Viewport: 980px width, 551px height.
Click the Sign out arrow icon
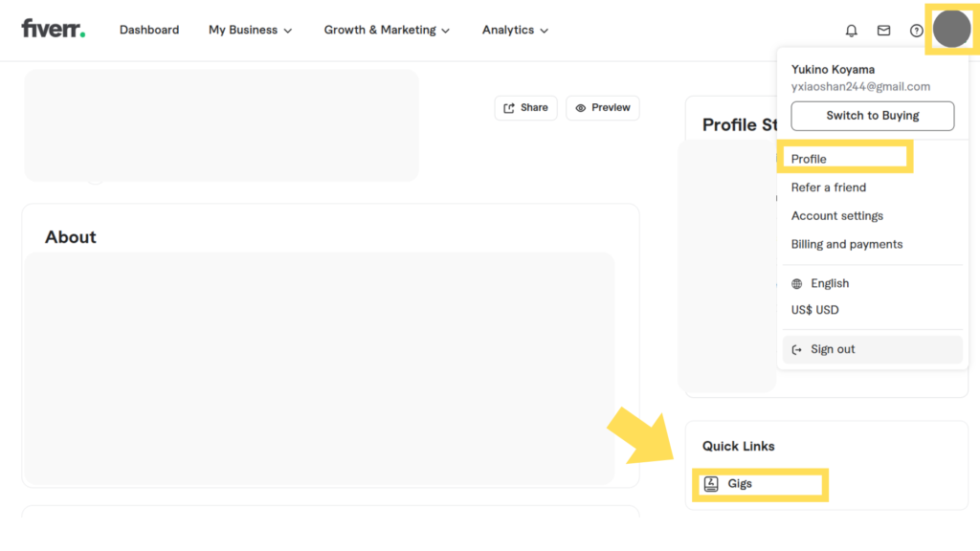[x=796, y=350]
